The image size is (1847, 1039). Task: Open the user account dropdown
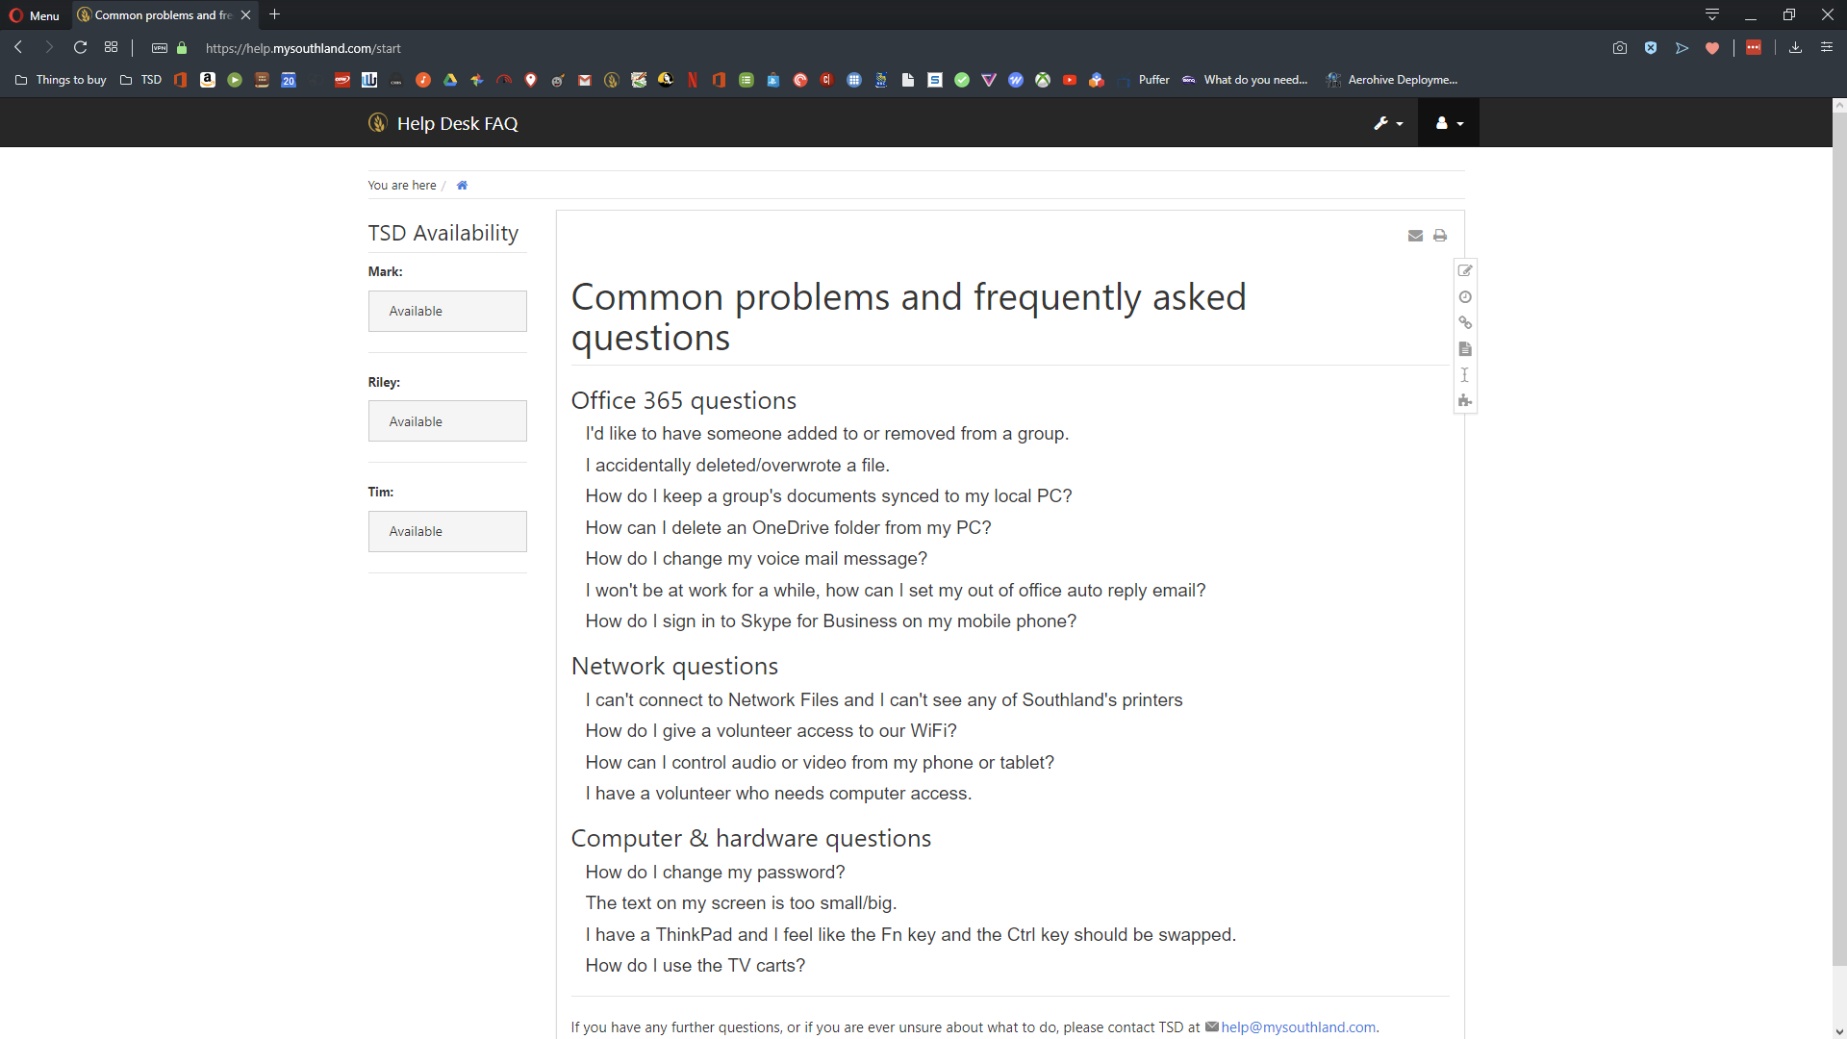[1449, 123]
